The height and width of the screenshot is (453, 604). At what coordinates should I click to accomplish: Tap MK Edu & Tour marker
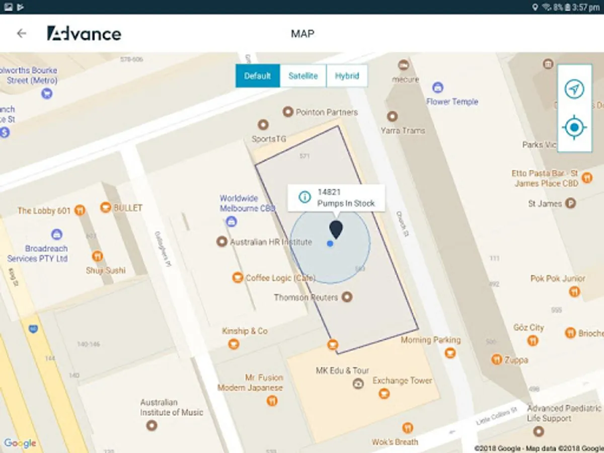pos(358,384)
